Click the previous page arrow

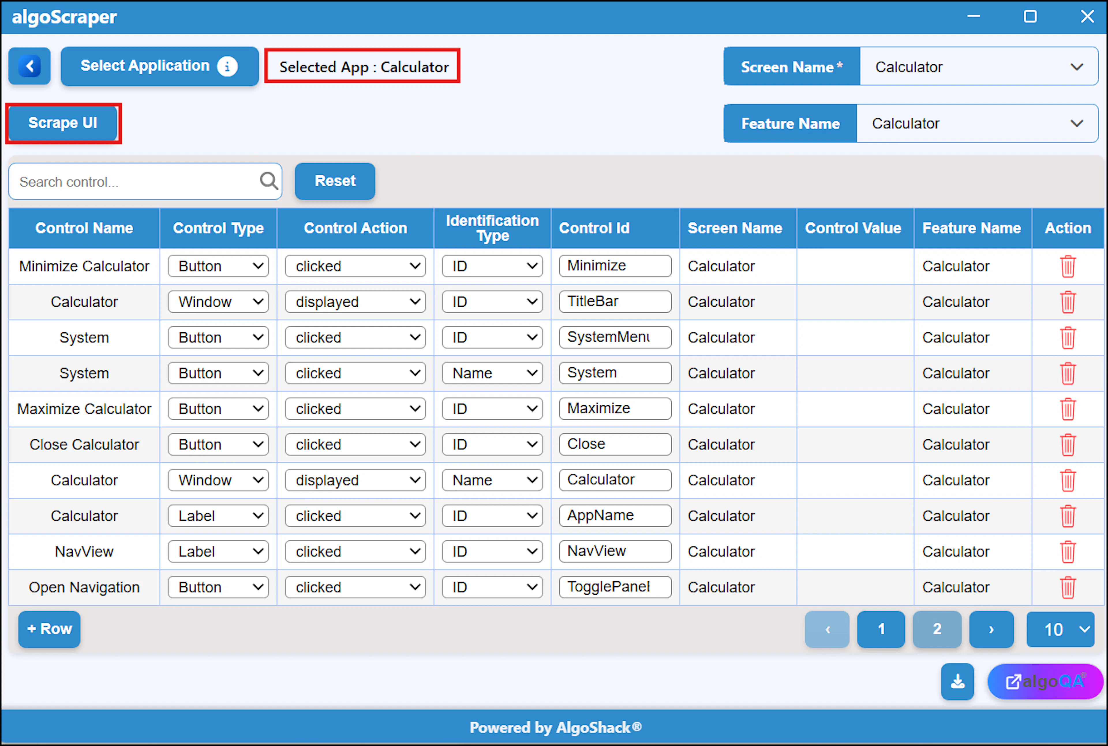[827, 629]
